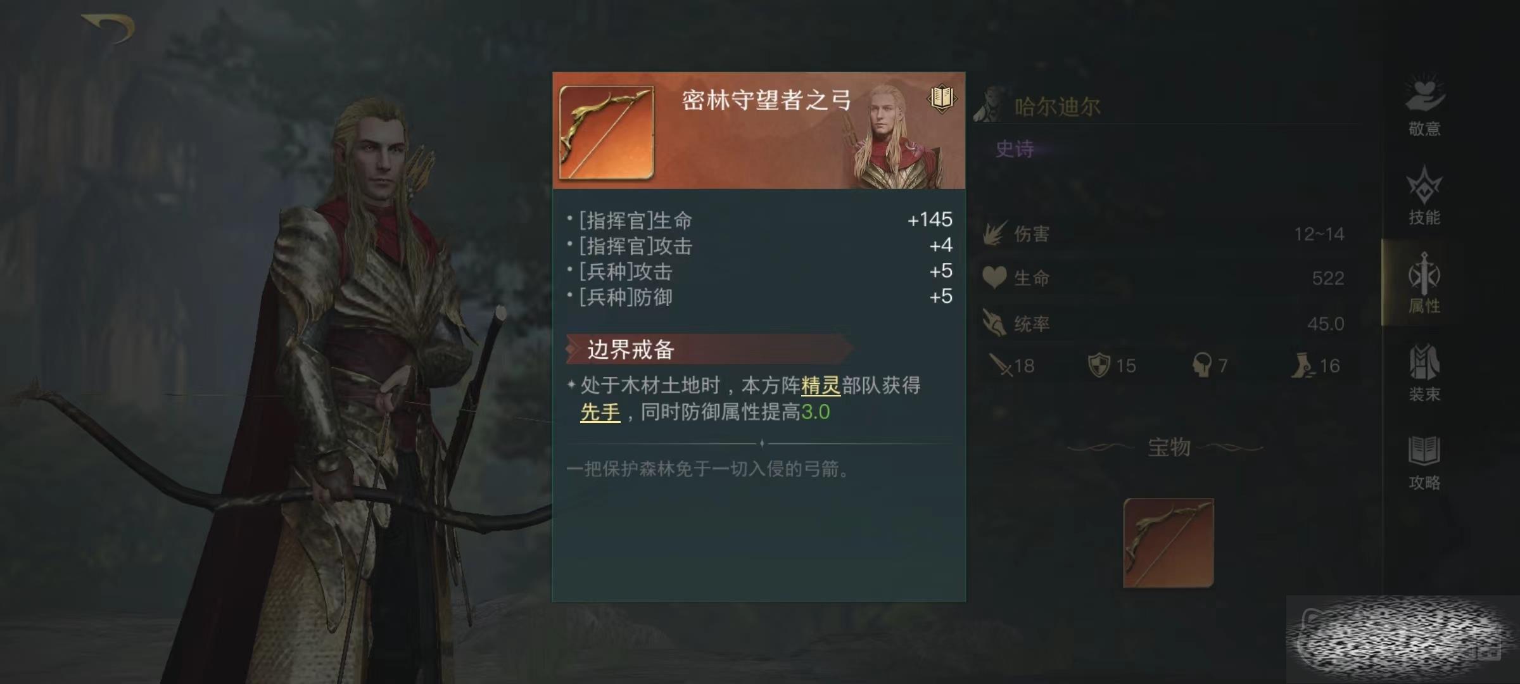
Task: Click the bow icon in popup header
Action: pos(606,133)
